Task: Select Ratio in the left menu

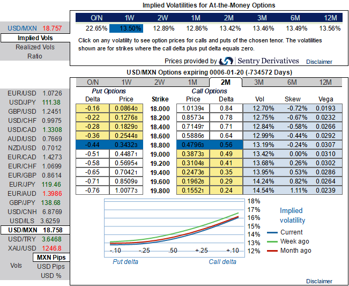Action: [34, 56]
